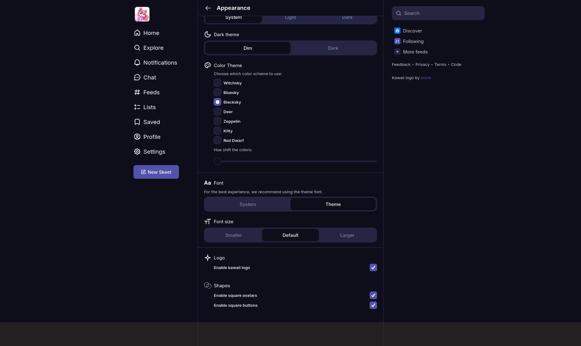Open Home via the house icon
This screenshot has width=581, height=346.
coord(137,33)
